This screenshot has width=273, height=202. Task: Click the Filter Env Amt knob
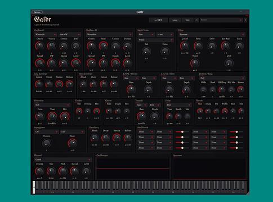point(226,46)
